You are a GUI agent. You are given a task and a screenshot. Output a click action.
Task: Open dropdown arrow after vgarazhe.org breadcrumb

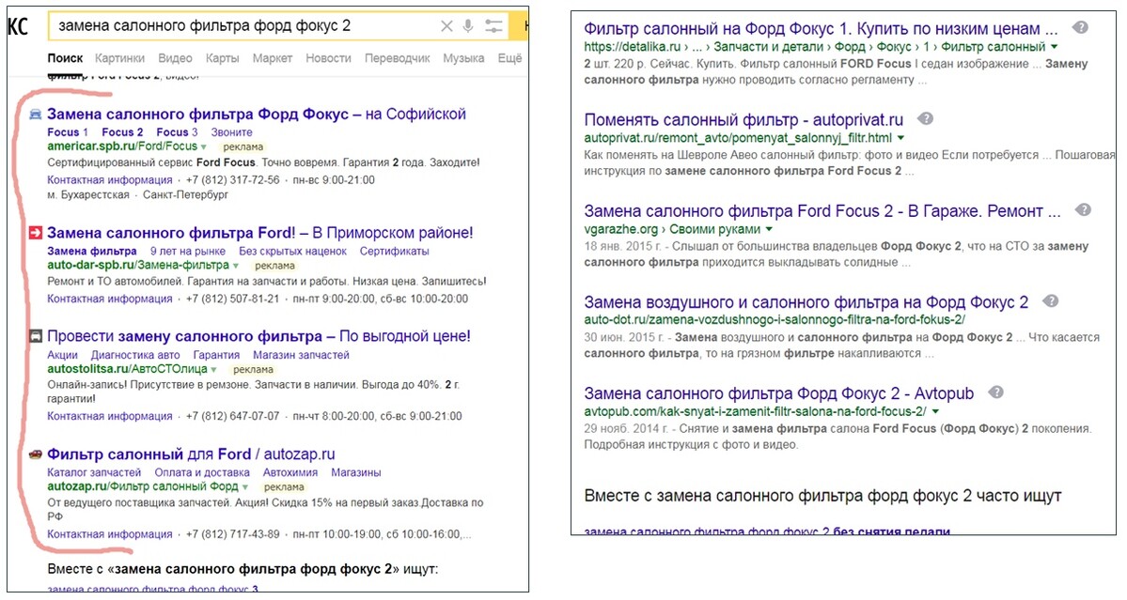coord(769,230)
